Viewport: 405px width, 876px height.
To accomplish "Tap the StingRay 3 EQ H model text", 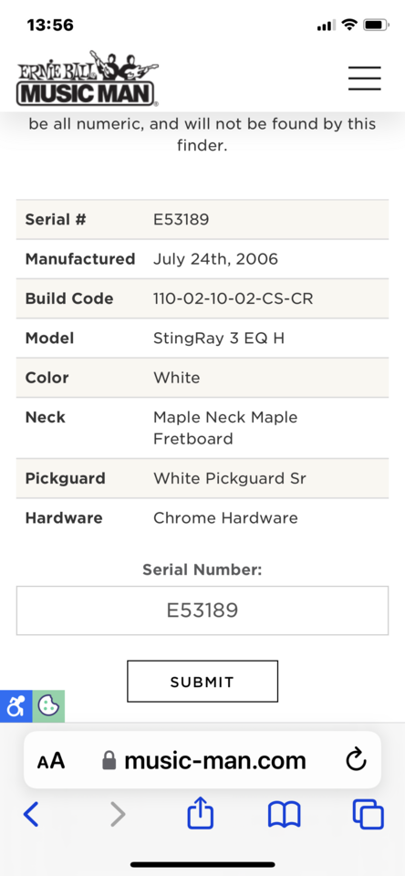I will click(x=219, y=338).
